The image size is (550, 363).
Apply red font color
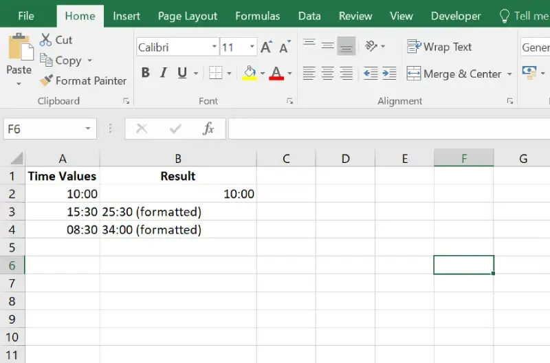tap(276, 73)
